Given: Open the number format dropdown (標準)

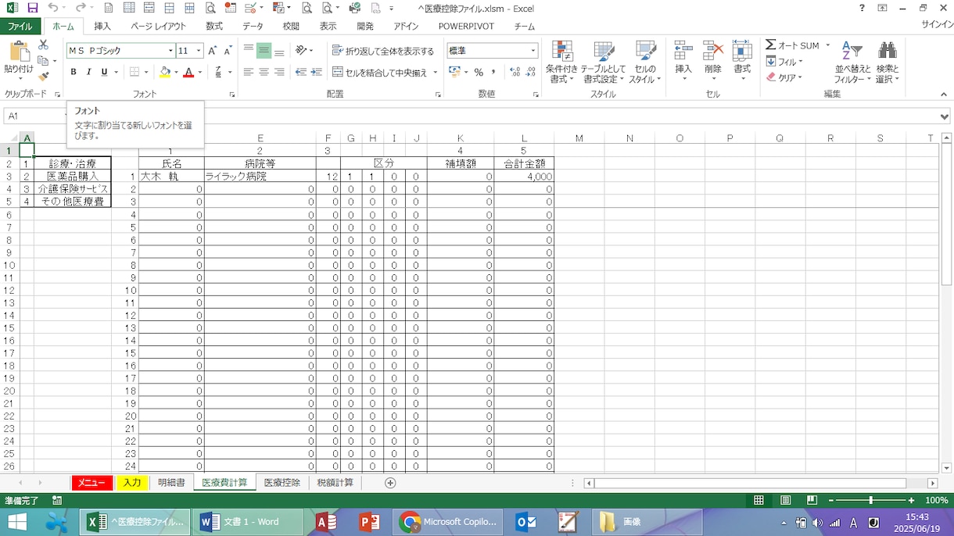Looking at the screenshot, I should (533, 51).
